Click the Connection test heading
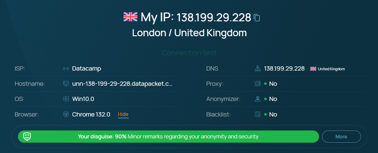 tap(189, 53)
